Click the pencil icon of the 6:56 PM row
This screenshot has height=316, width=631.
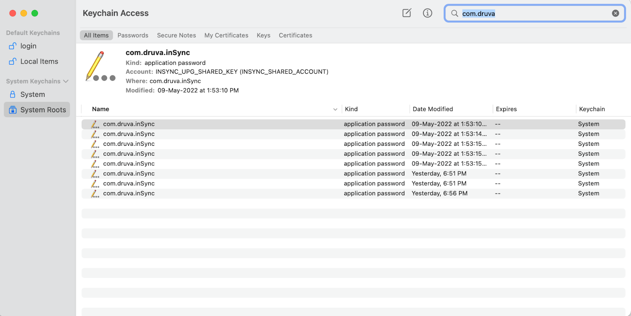point(95,194)
